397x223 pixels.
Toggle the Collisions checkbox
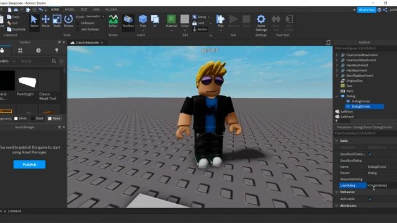tap(78, 23)
